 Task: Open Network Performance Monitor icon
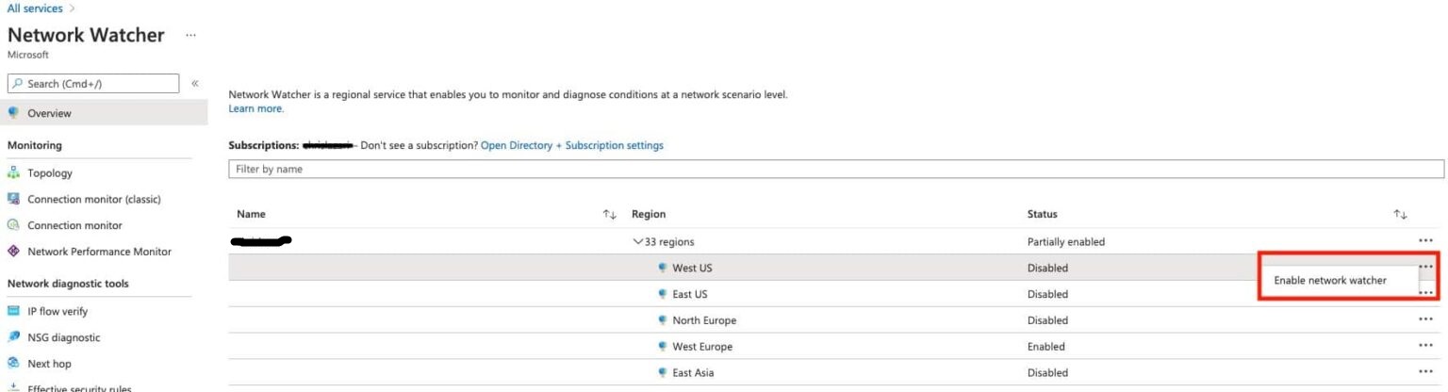point(13,252)
